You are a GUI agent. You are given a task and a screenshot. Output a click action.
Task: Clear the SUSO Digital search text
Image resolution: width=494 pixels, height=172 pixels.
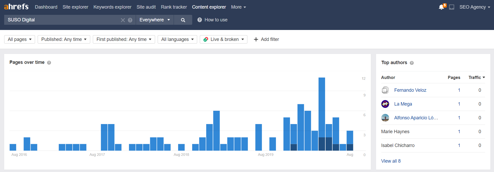coord(123,20)
